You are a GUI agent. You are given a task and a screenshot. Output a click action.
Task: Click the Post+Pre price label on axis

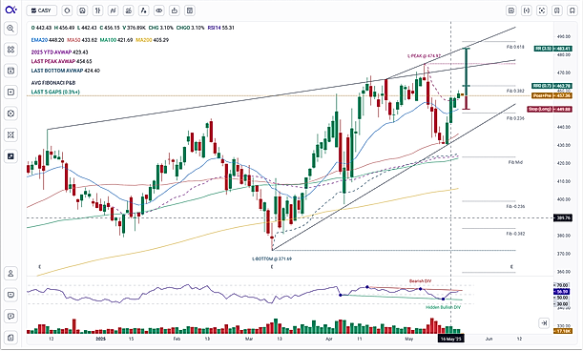[552, 95]
